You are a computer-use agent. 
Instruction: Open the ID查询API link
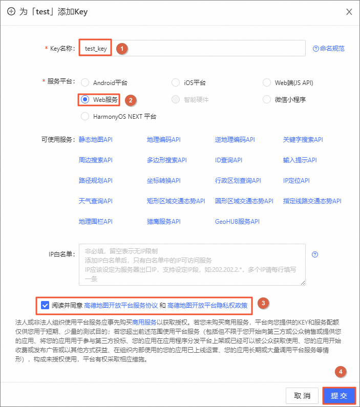click(228, 160)
